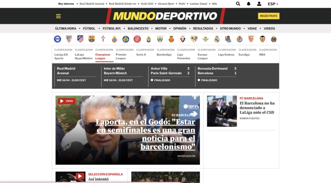
Task: Open MOTOR section
Action: 161,29
